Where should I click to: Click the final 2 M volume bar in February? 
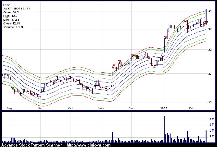206,136
